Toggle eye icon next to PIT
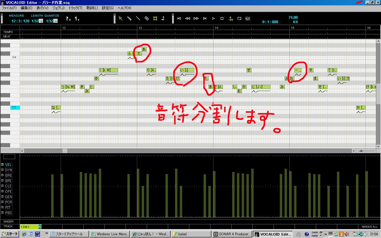This screenshot has height=238, width=381. tap(2, 207)
